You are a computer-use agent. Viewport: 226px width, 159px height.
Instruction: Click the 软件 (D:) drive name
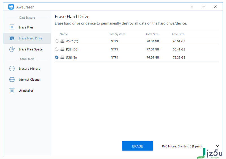click(x=71, y=49)
